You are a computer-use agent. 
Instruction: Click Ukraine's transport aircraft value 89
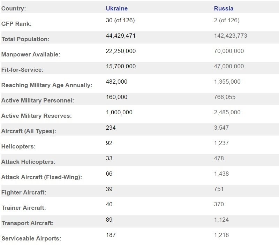(x=109, y=220)
